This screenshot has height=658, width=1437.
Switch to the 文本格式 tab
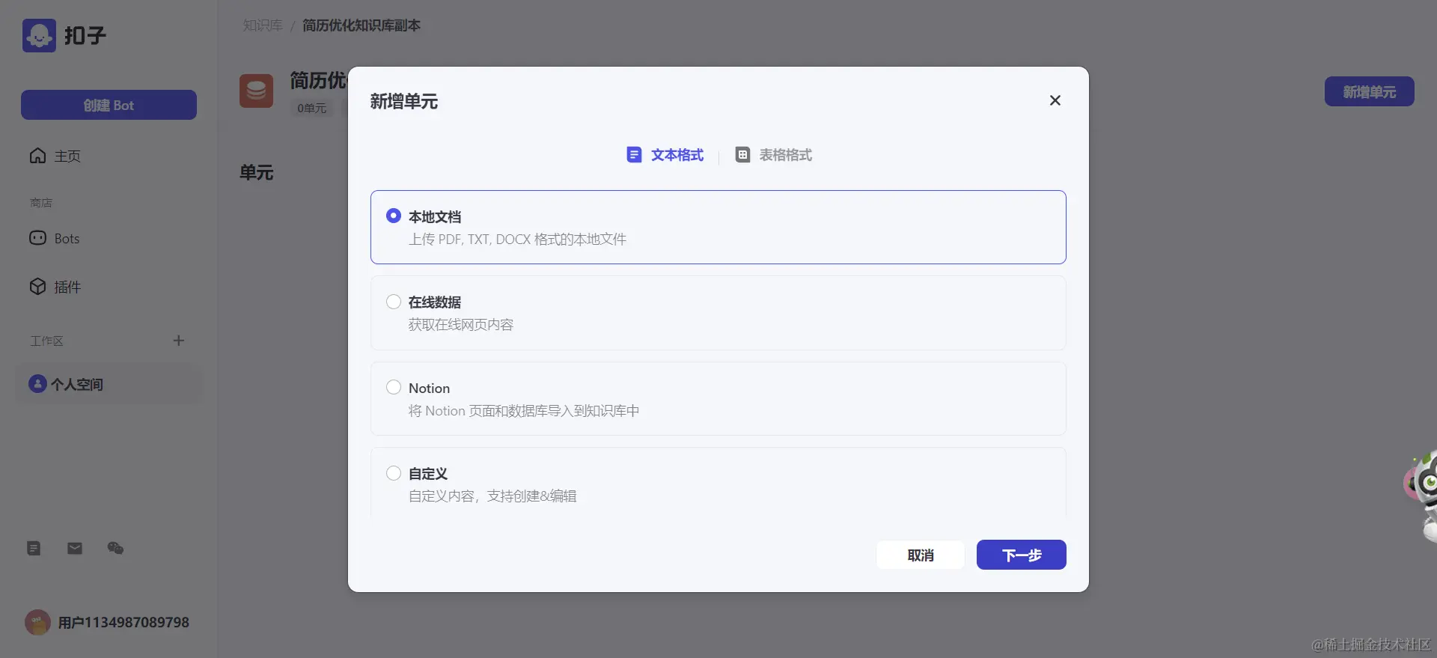[665, 155]
